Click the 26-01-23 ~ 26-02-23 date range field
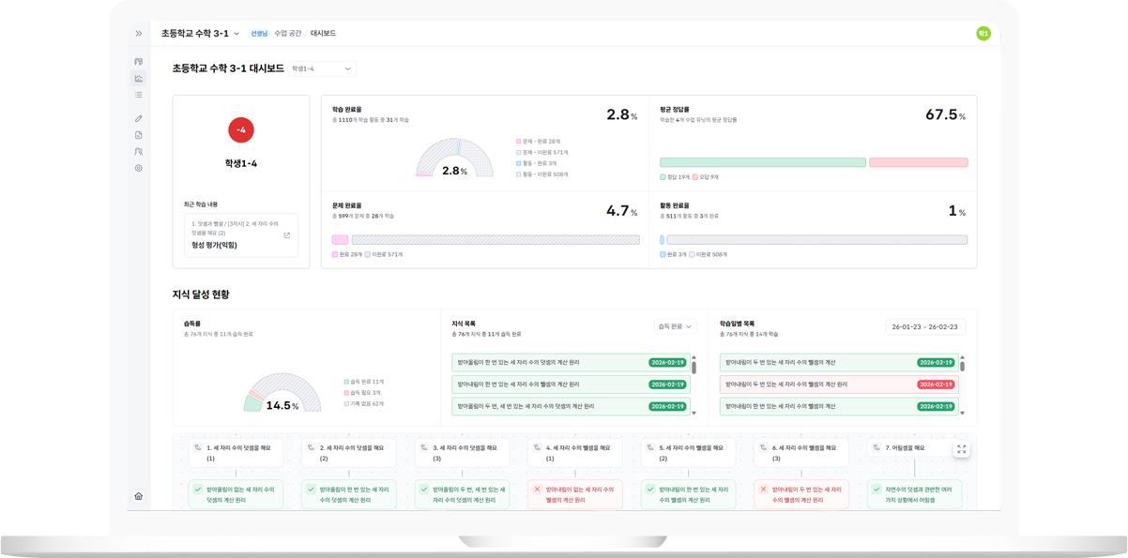 tap(924, 326)
